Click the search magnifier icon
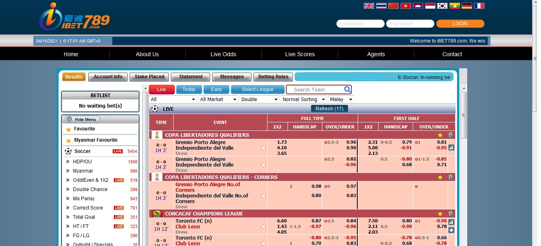This screenshot has width=541, height=246. pyautogui.click(x=347, y=89)
